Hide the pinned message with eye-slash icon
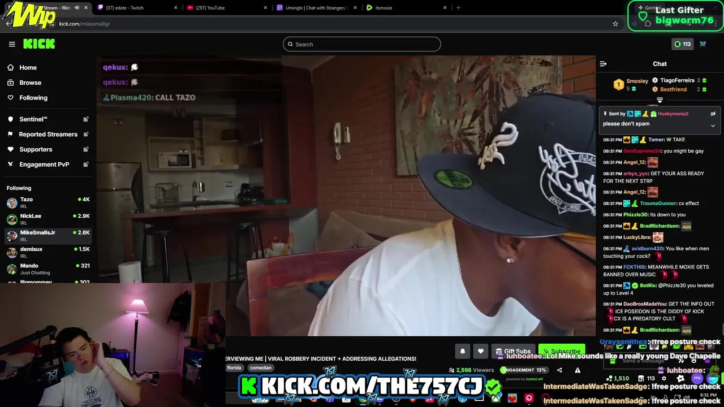 tap(713, 114)
